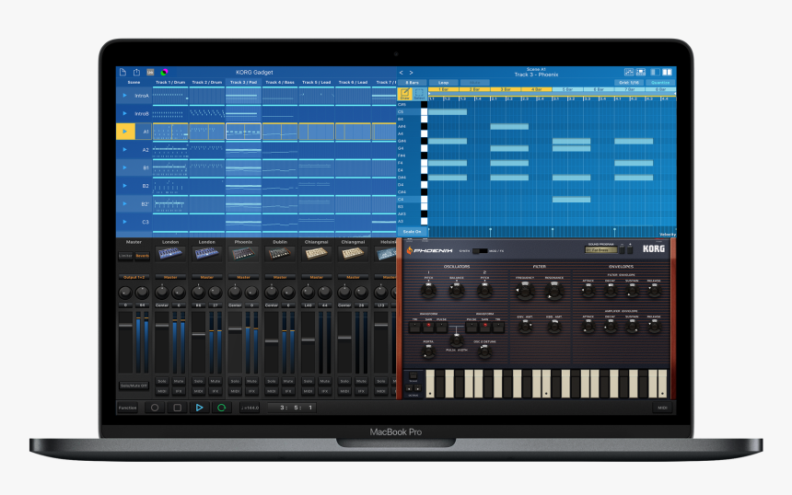Image resolution: width=792 pixels, height=495 pixels.
Task: Start recording with the record button
Action: 155,408
